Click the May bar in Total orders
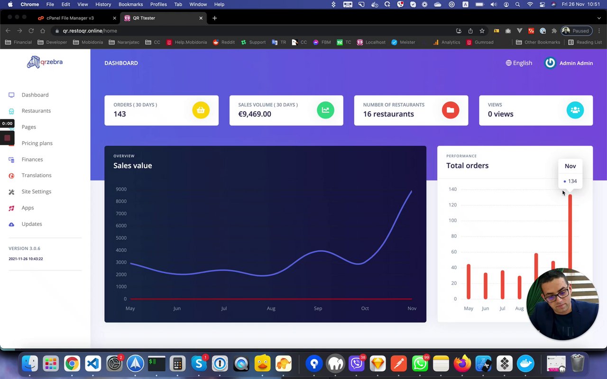Image resolution: width=607 pixels, height=379 pixels. [x=469, y=281]
